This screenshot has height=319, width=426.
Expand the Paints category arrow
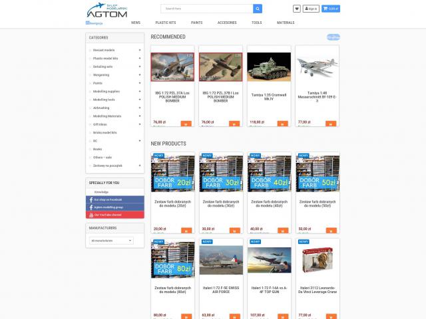pos(140,83)
